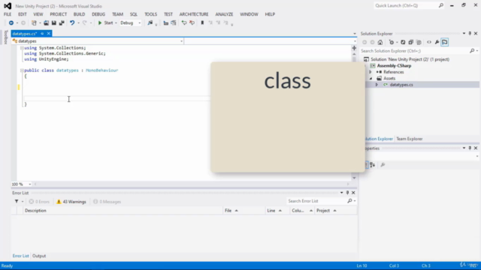Click the Solution Explorer Home icon
481x270 pixels.
click(x=380, y=42)
